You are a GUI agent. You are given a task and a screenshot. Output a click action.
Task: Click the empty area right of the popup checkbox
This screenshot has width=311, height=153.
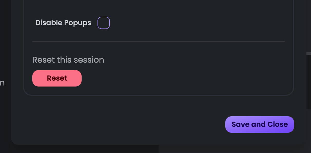tap(198, 23)
